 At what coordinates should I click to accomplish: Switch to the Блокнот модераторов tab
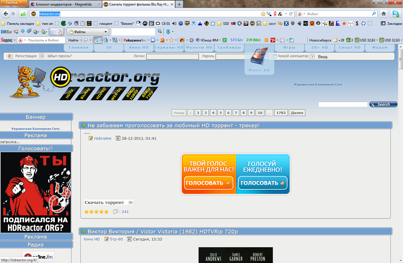(x=65, y=4)
